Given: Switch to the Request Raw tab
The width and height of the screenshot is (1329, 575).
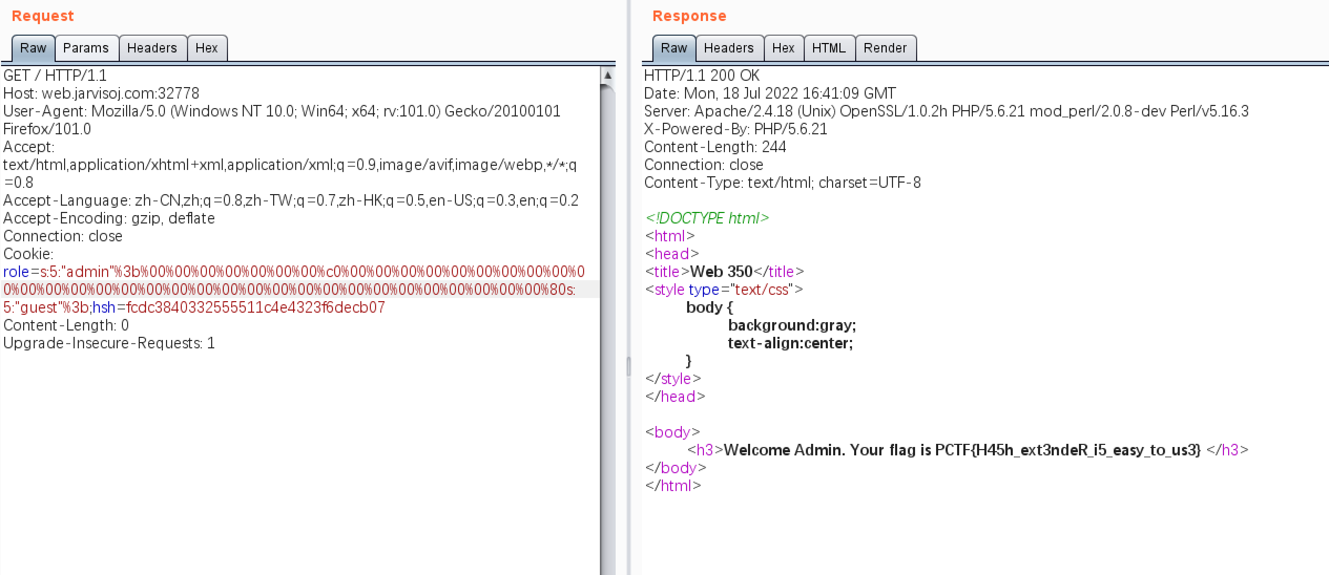Looking at the screenshot, I should pyautogui.click(x=33, y=48).
